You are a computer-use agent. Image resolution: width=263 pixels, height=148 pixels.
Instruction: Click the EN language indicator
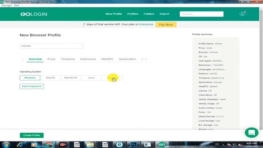[x=217, y=144]
